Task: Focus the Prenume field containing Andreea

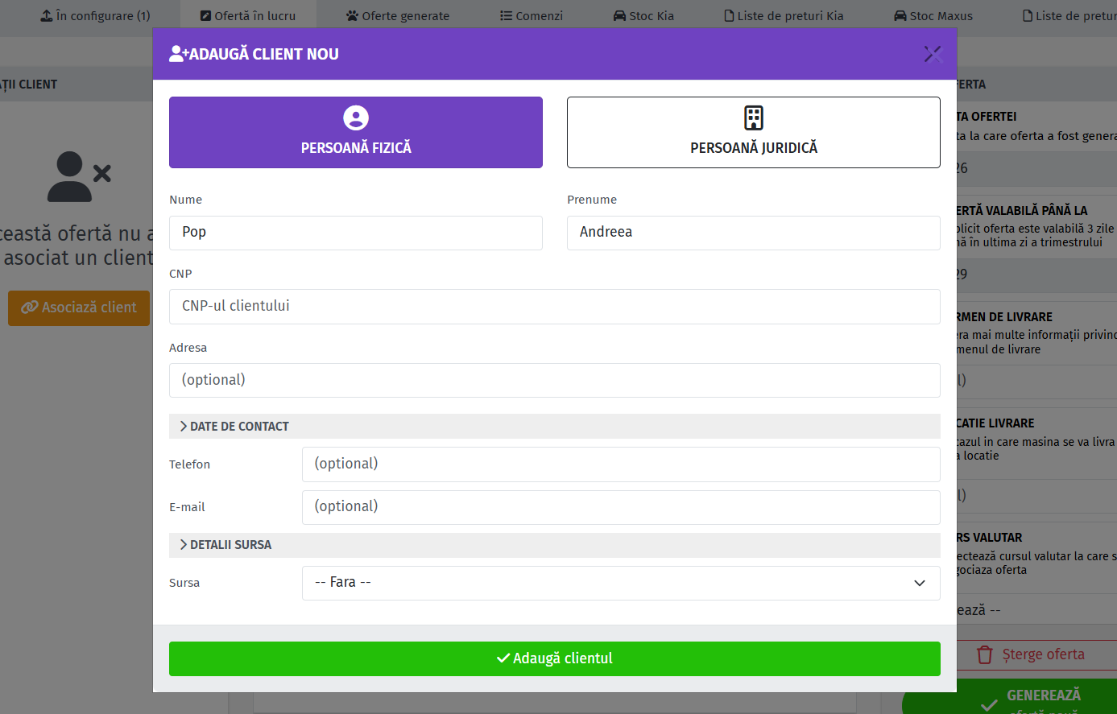Action: click(x=754, y=233)
